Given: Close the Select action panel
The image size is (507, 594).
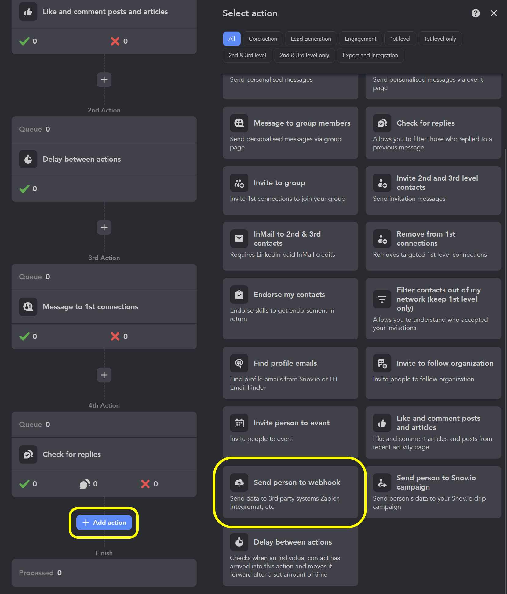Looking at the screenshot, I should click(494, 13).
